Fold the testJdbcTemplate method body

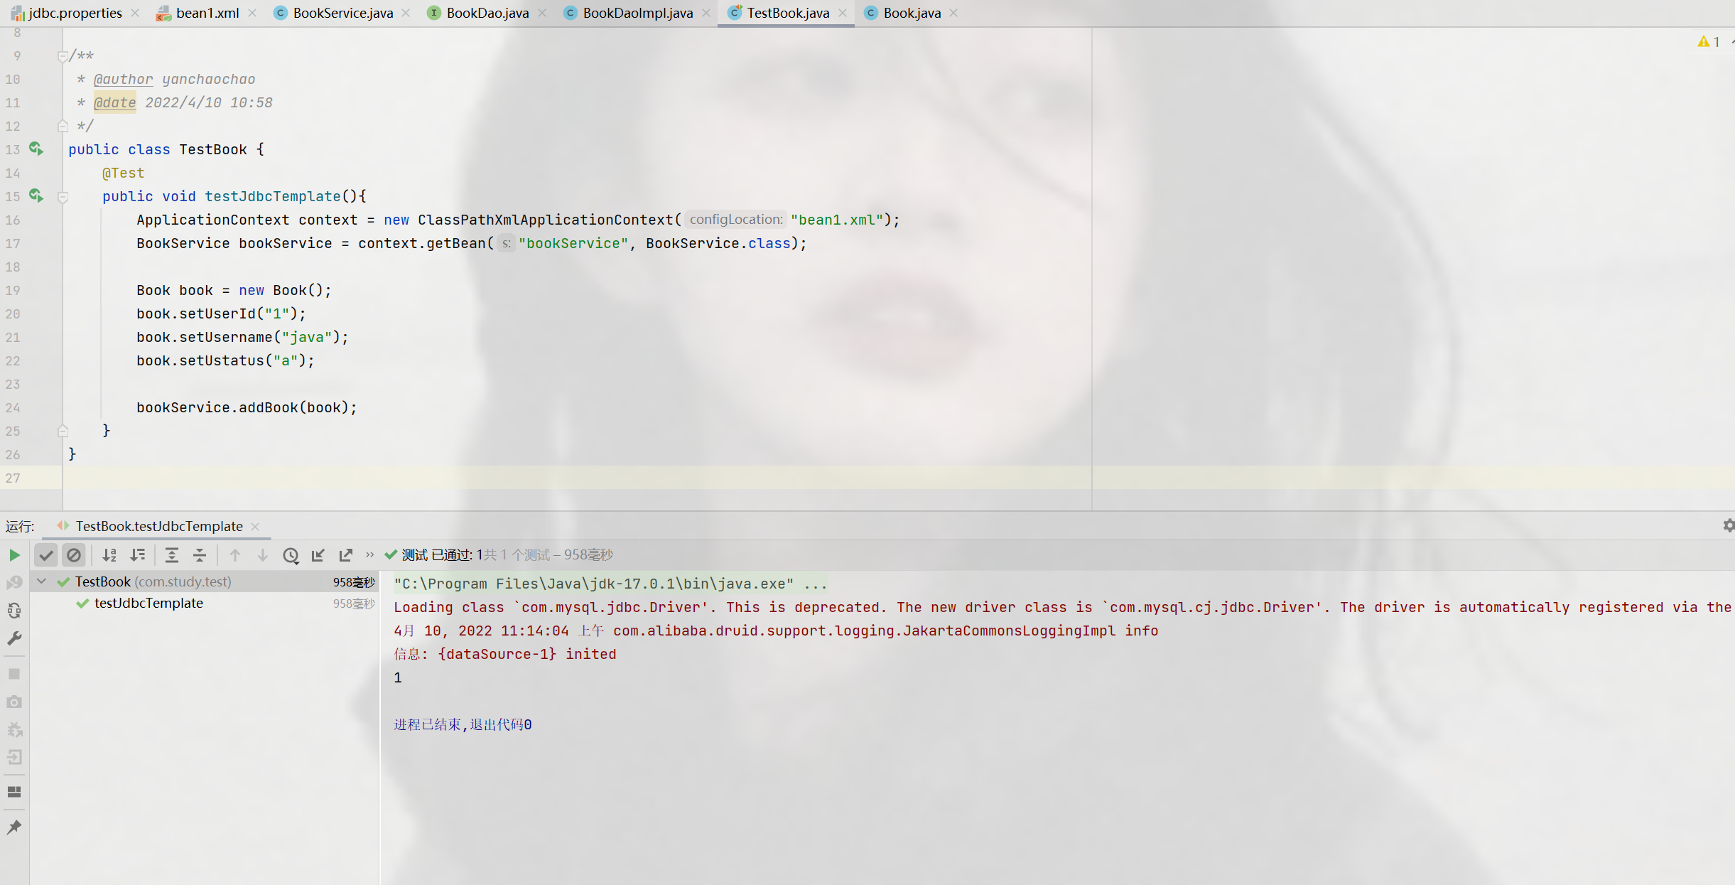pos(63,197)
